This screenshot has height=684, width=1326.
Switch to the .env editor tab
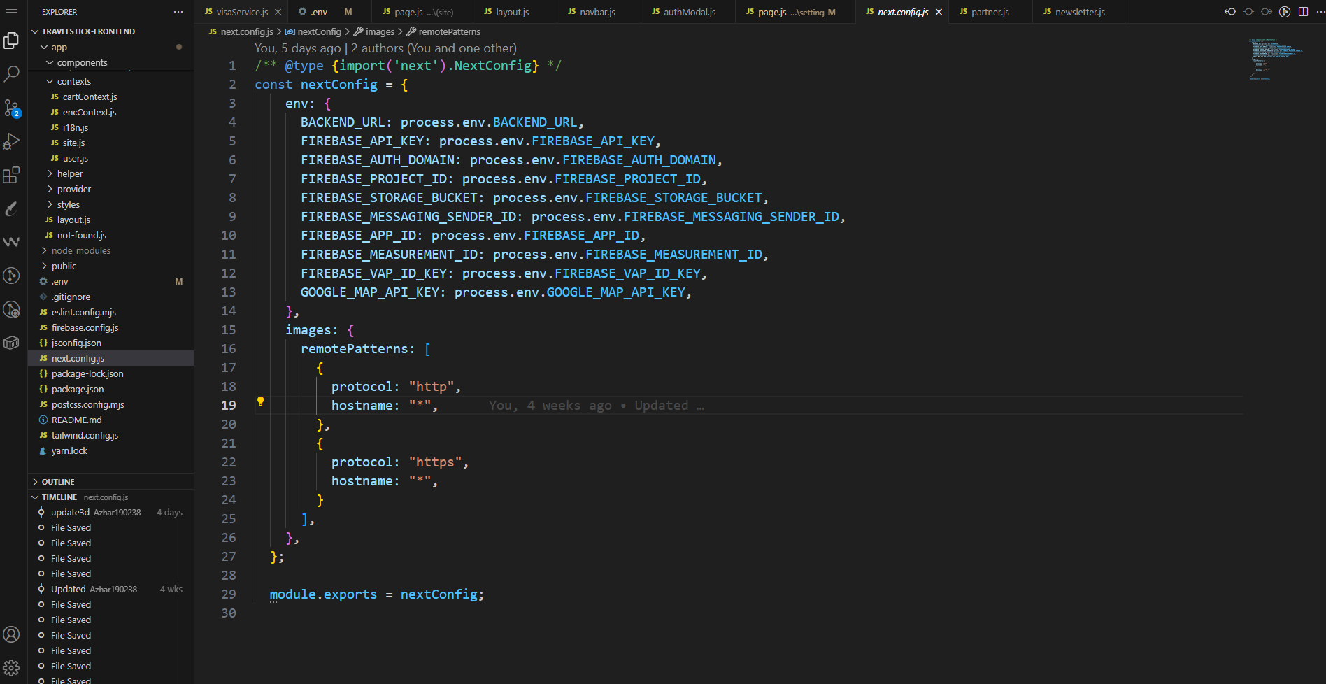pos(319,12)
